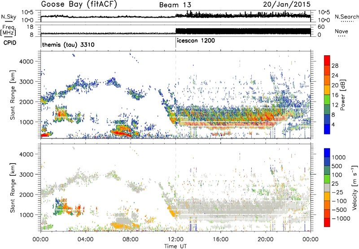The height and width of the screenshot is (249, 359).
Task: Pick the gray −25 to 25 Velocity segment
Action: coord(327,187)
